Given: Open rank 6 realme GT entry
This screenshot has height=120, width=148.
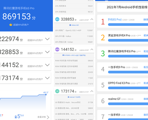Looking at the screenshot, I should click(x=122, y=100).
